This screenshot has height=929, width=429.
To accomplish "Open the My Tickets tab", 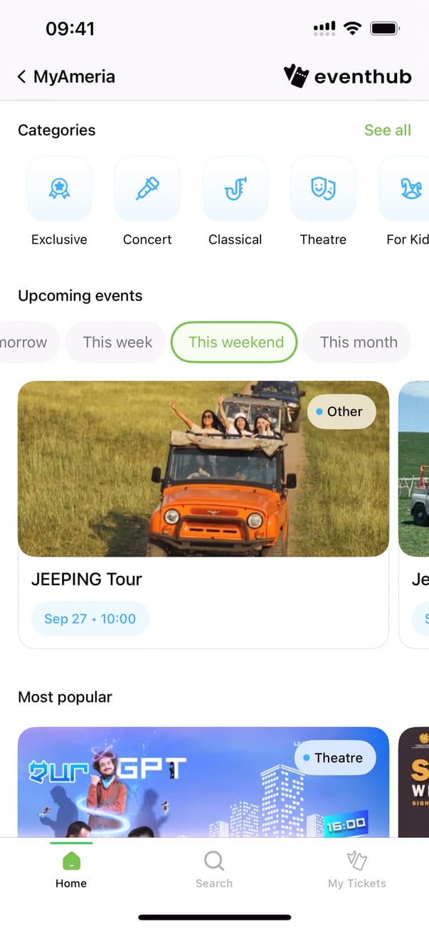I will (356, 869).
